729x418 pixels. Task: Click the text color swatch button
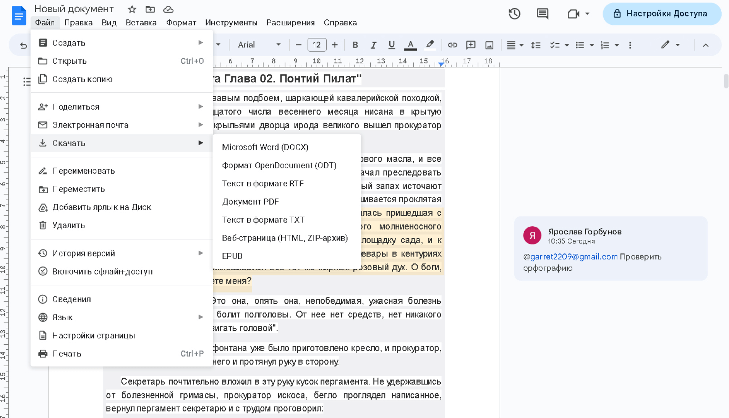pyautogui.click(x=410, y=45)
